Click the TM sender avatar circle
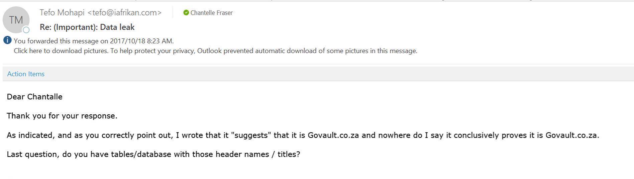 16,20
